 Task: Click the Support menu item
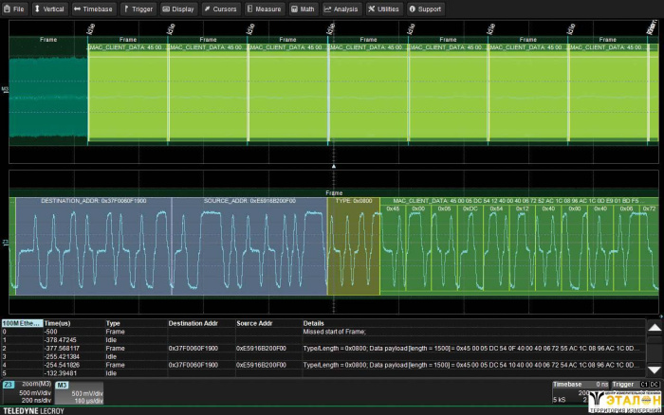tap(426, 9)
